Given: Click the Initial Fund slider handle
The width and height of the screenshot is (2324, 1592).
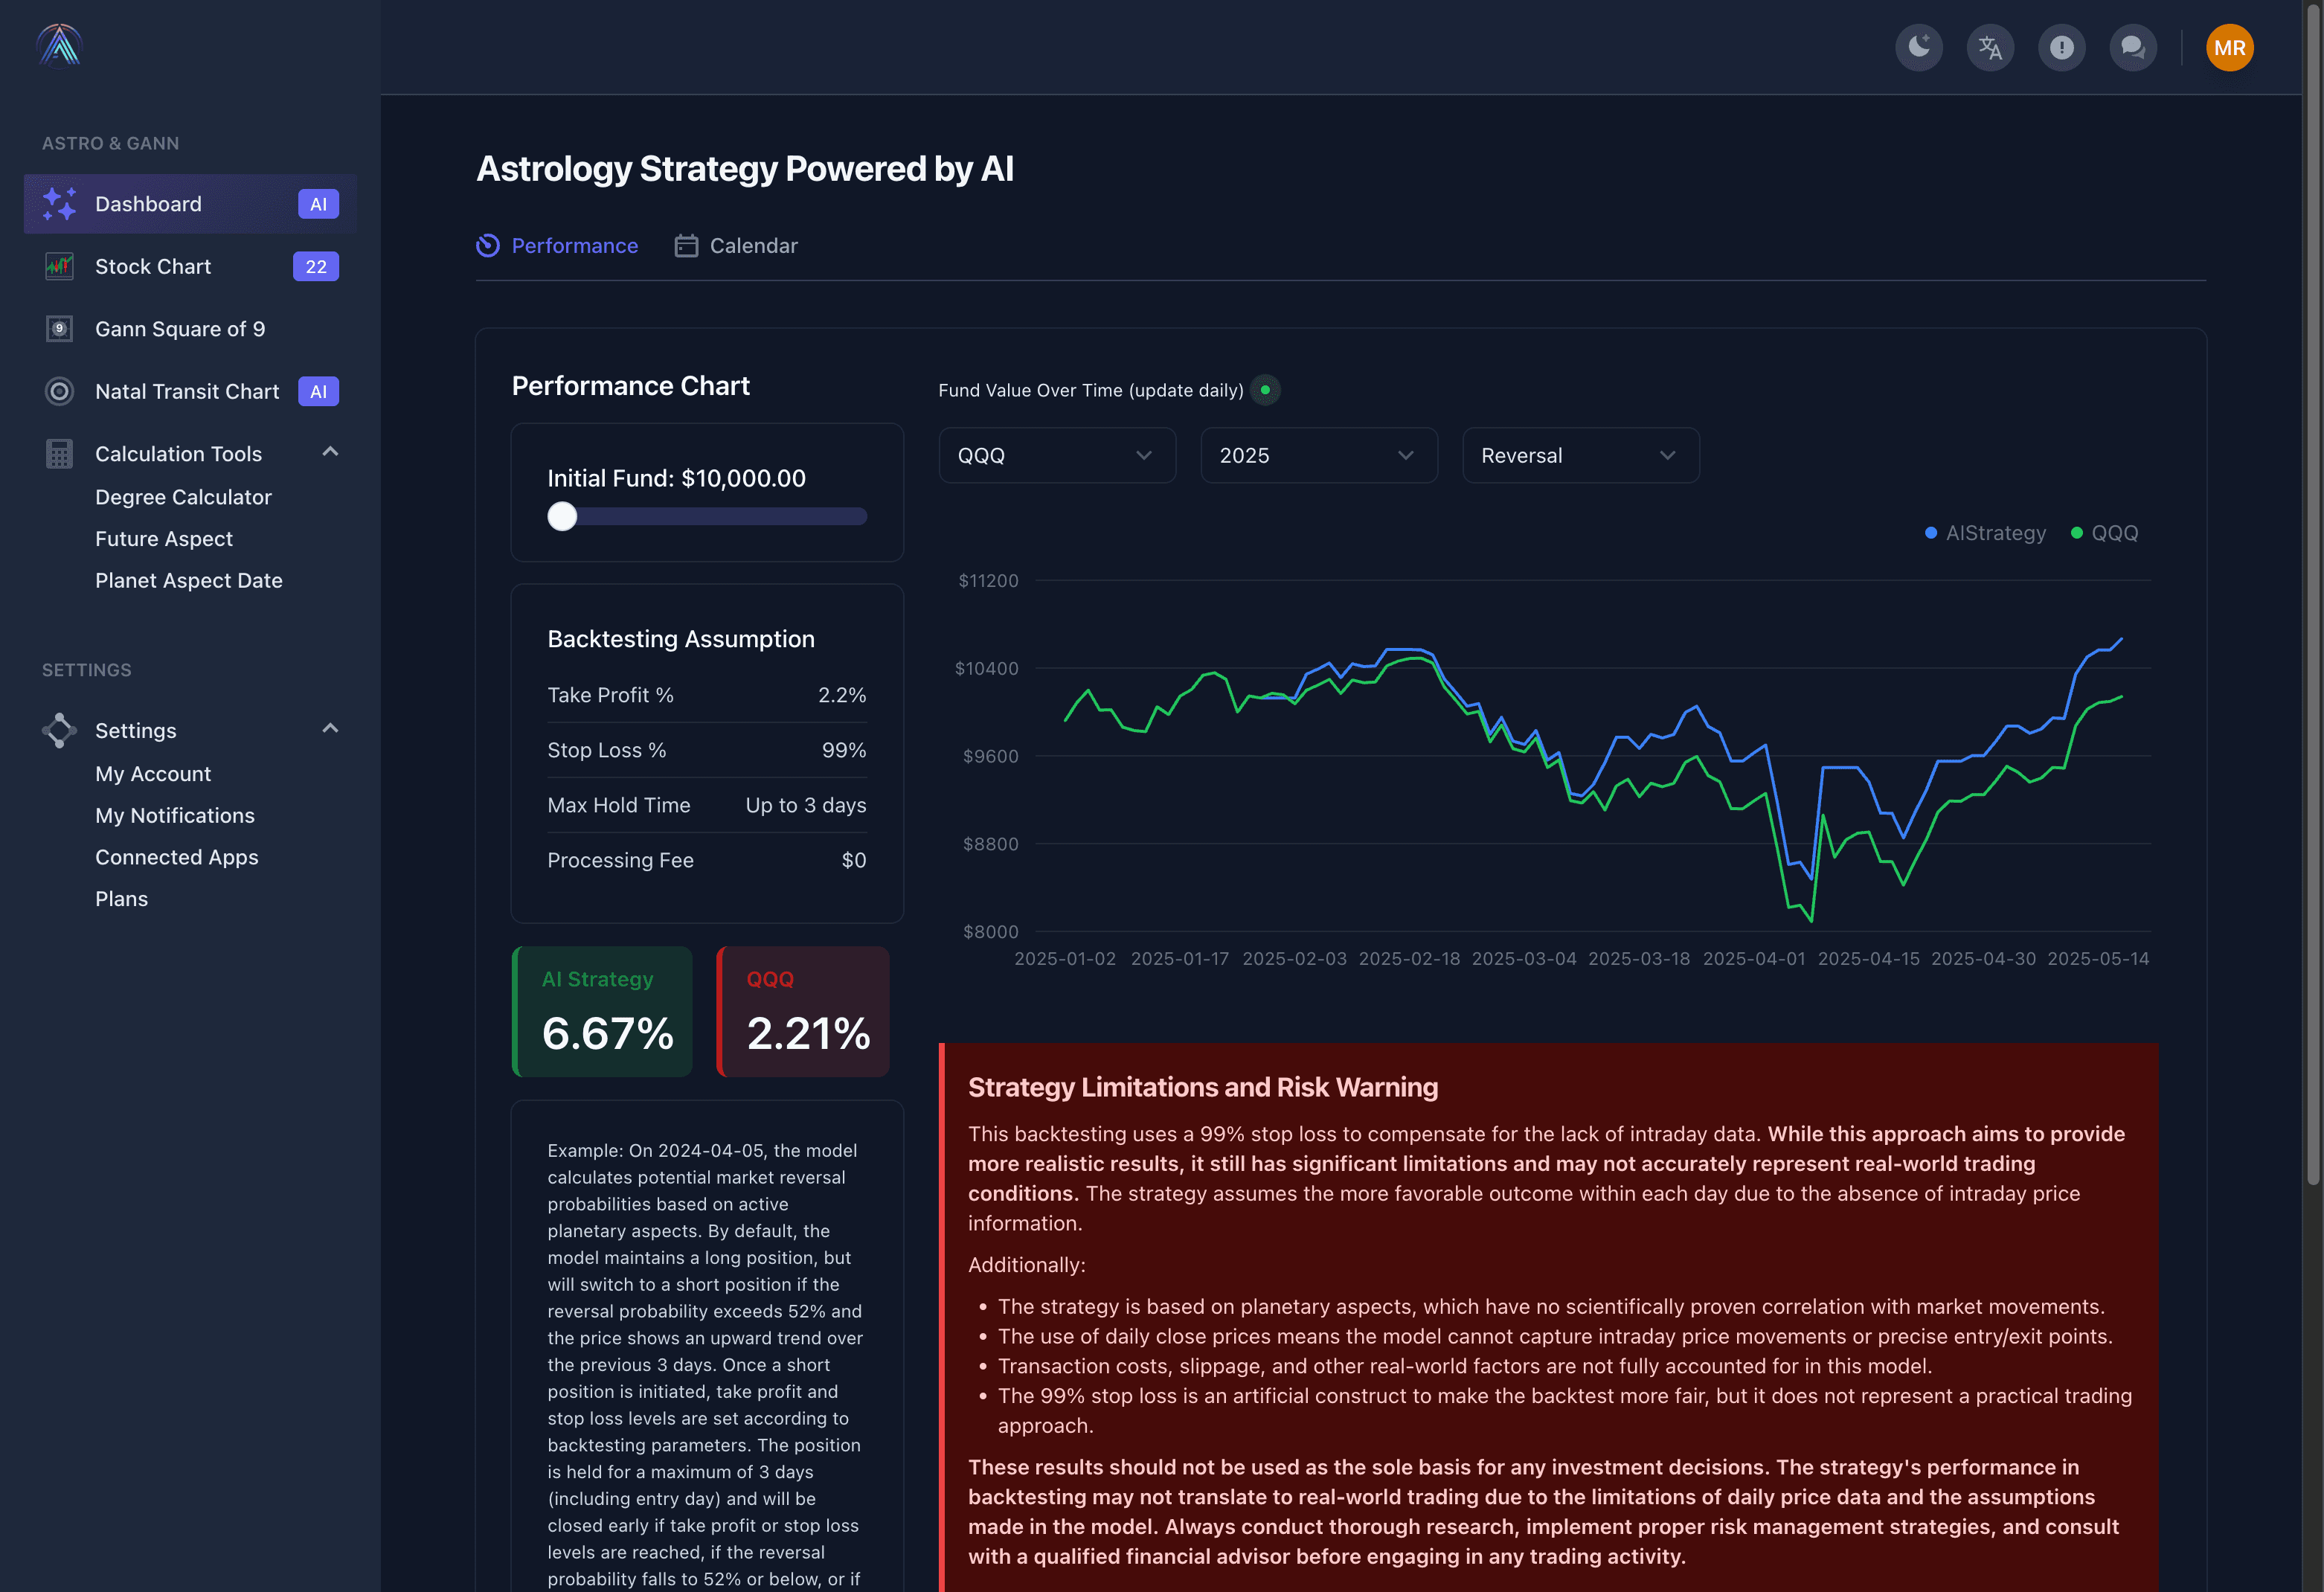Looking at the screenshot, I should [562, 516].
